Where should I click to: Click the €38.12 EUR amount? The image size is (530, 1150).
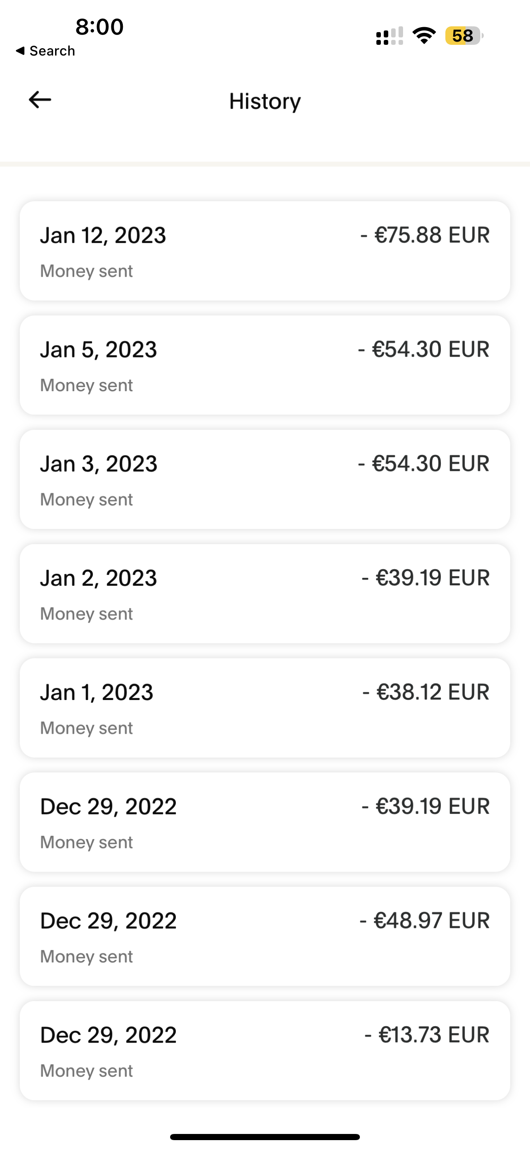(x=426, y=692)
